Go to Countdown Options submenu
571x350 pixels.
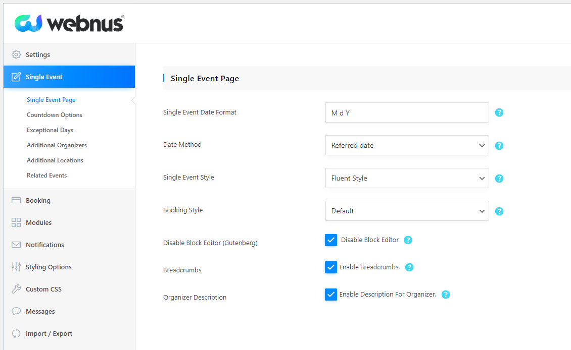54,115
